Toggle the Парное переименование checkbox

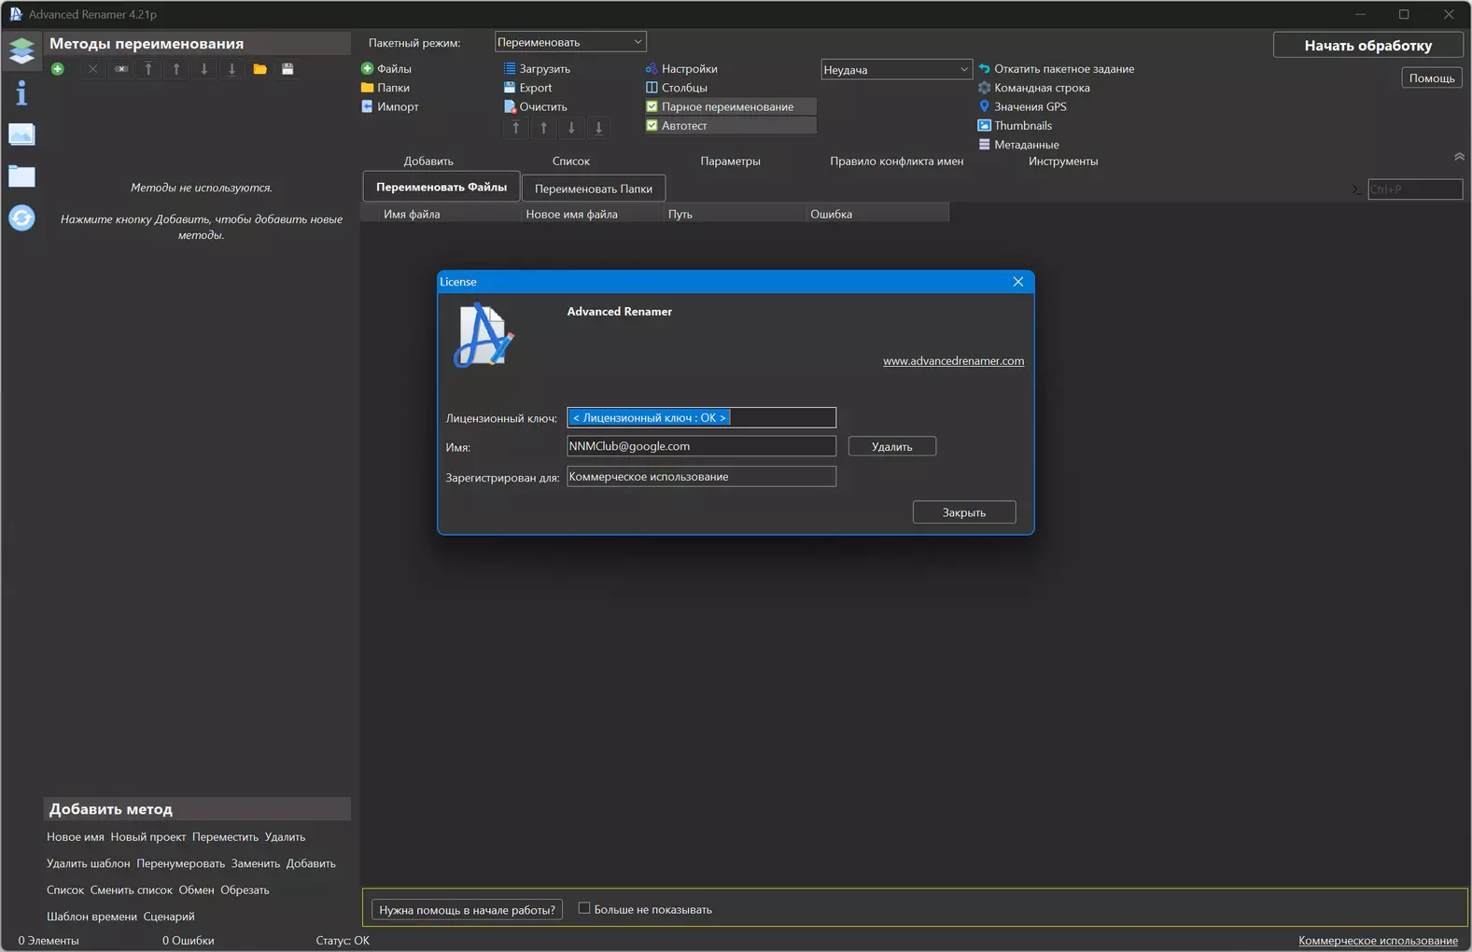click(x=652, y=106)
